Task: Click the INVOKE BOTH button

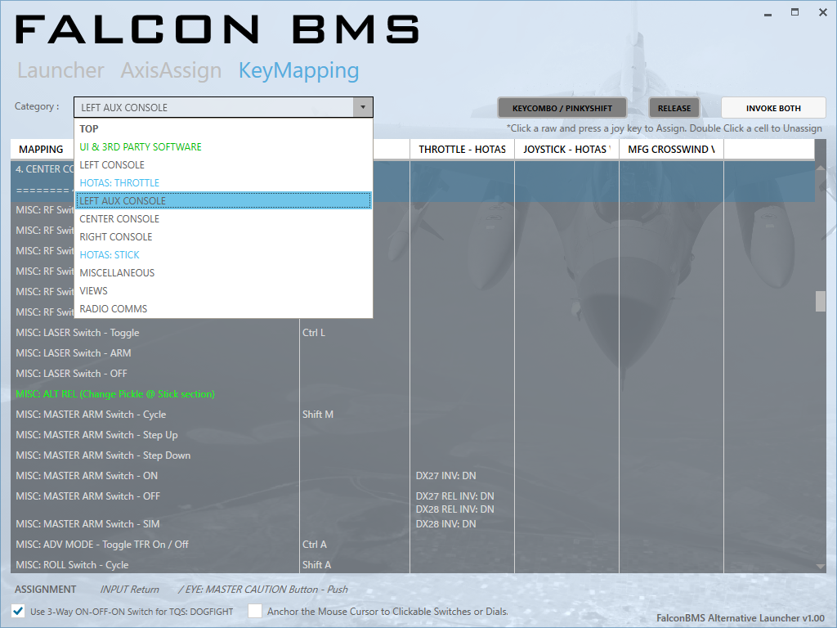Action: [x=773, y=108]
